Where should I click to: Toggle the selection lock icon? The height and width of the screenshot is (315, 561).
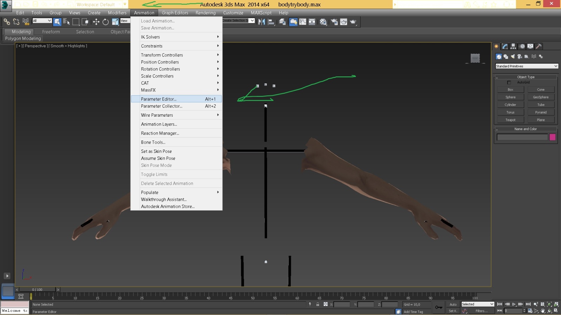point(318,304)
